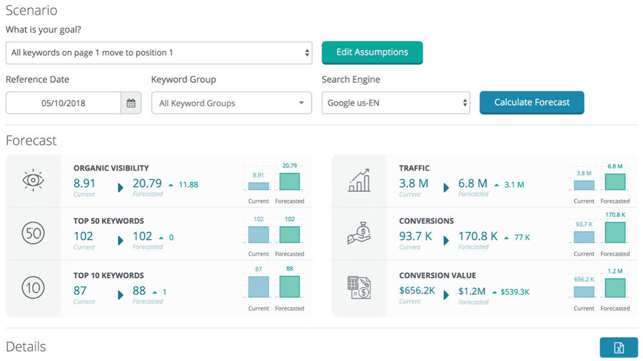The width and height of the screenshot is (643, 361).
Task: Click the Top 50 Keywords circle icon
Action: [x=33, y=233]
